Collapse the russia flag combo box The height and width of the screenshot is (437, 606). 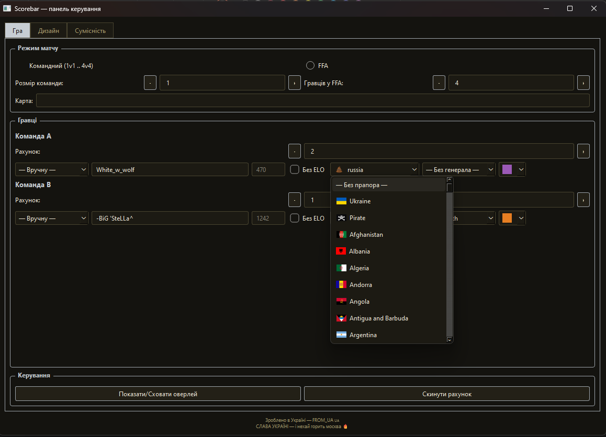(x=375, y=169)
